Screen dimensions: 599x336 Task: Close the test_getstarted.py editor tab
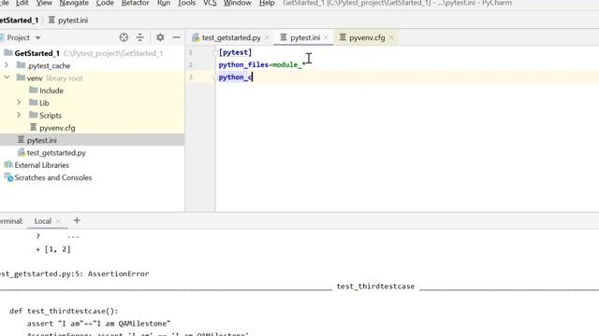[x=267, y=37]
